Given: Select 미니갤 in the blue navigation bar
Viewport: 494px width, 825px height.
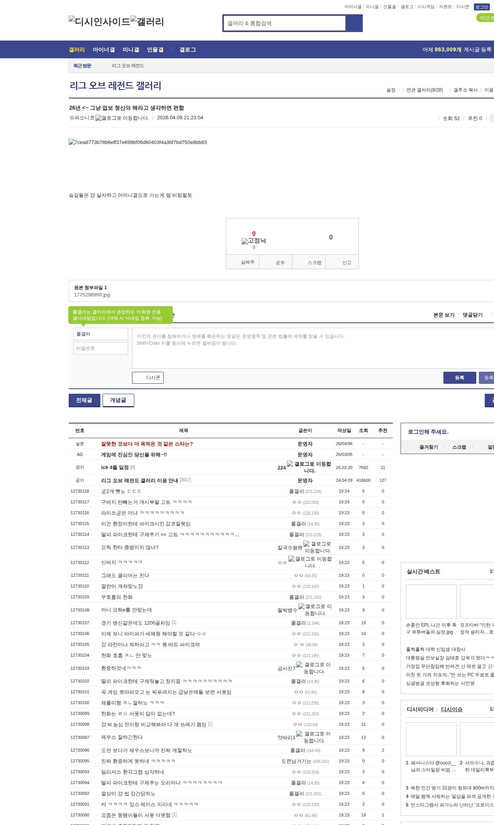Looking at the screenshot, I should [131, 50].
